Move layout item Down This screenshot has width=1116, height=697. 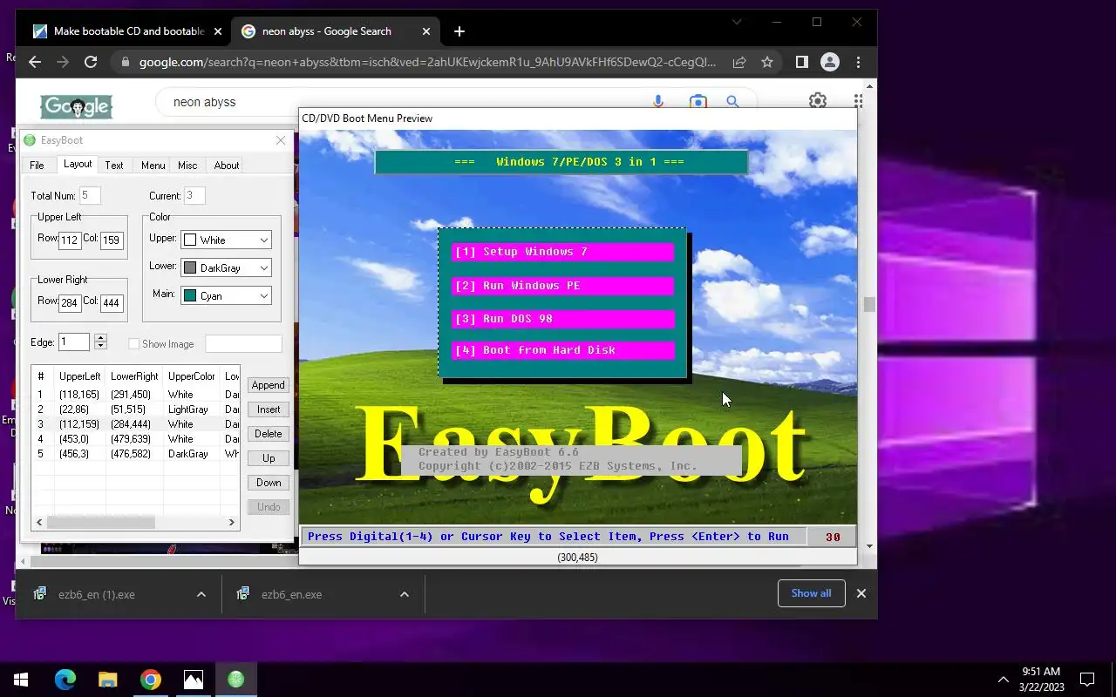click(268, 483)
